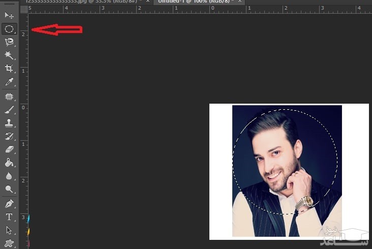Screen dimensions: 372x249
Task: Select the Paint Bucket tool
Action: pyautogui.click(x=9, y=163)
